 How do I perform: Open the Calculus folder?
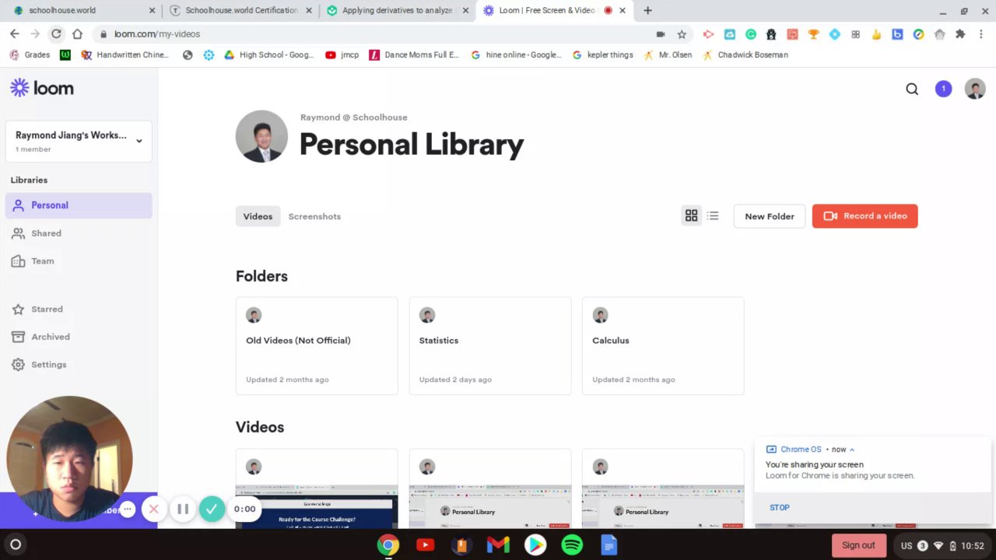point(663,346)
